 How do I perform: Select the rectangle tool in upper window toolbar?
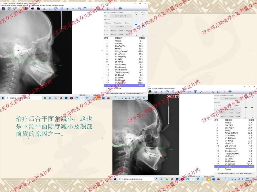pos(108,9)
